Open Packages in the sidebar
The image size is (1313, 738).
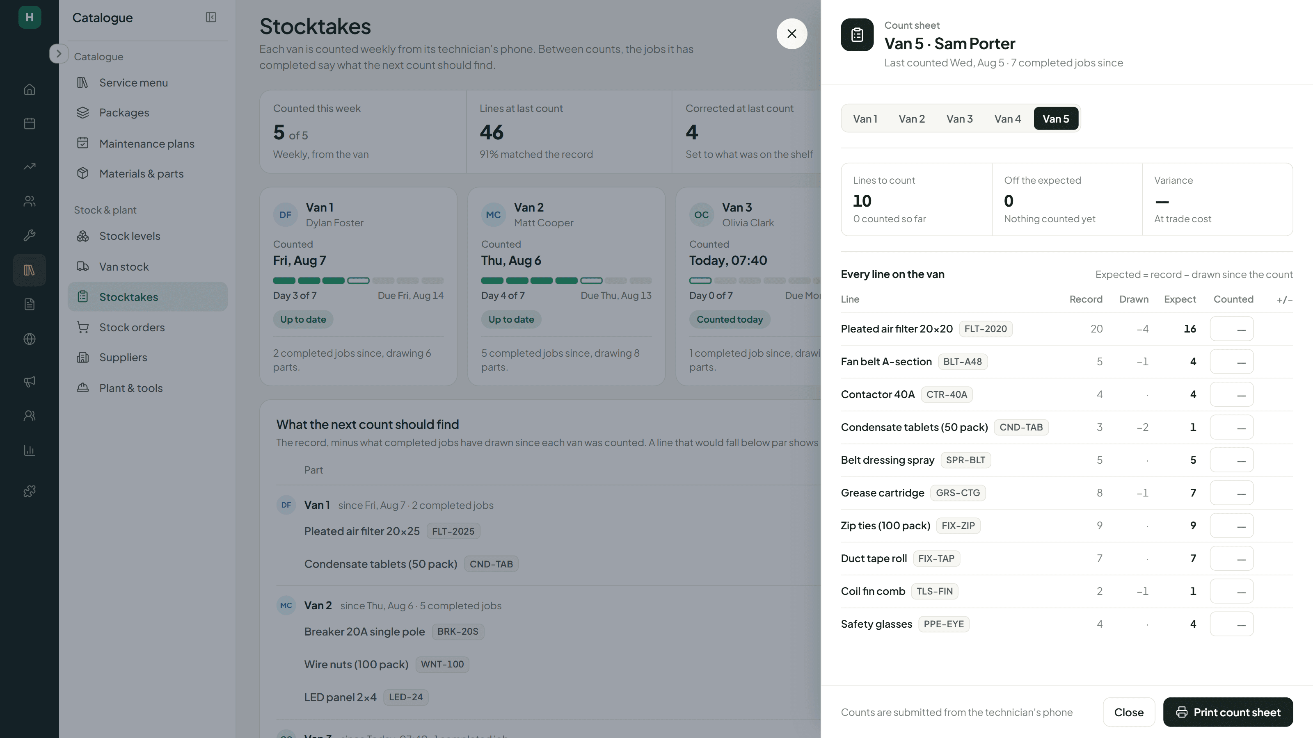147,113
